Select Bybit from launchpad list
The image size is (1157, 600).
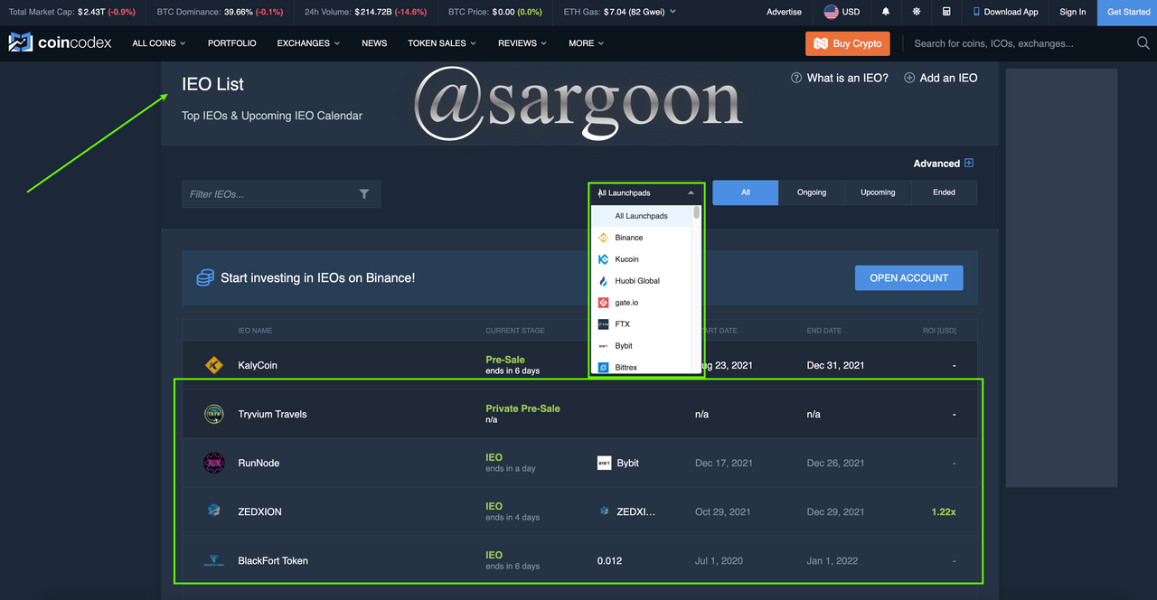[641, 346]
